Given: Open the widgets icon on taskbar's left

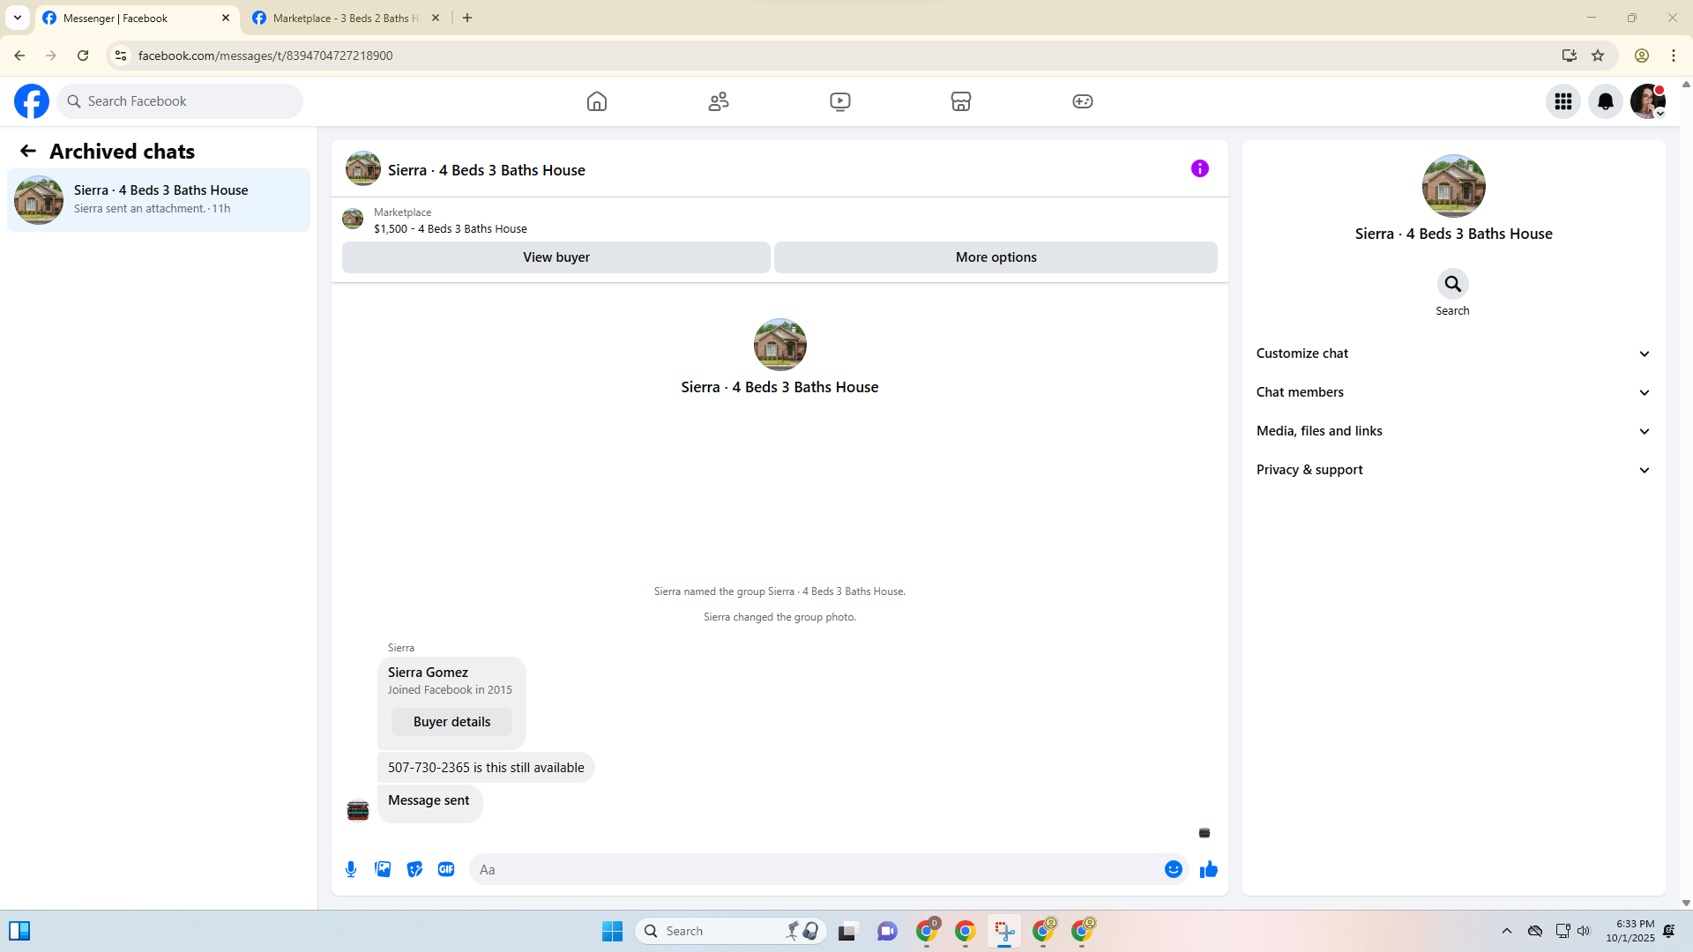Looking at the screenshot, I should [x=19, y=931].
